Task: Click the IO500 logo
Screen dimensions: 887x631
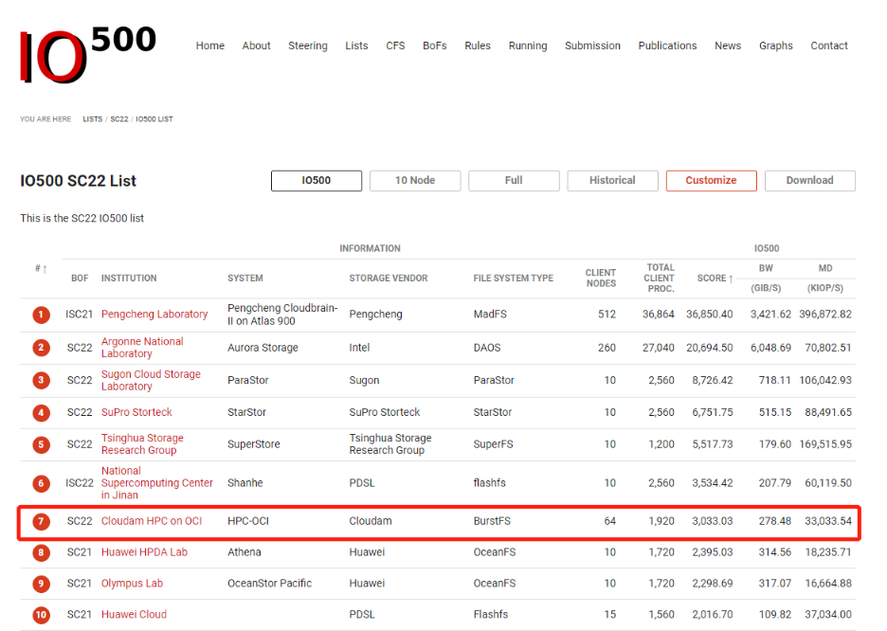Action: click(88, 54)
